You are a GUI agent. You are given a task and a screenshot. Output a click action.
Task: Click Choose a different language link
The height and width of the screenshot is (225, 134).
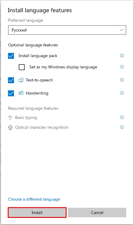[34, 199]
